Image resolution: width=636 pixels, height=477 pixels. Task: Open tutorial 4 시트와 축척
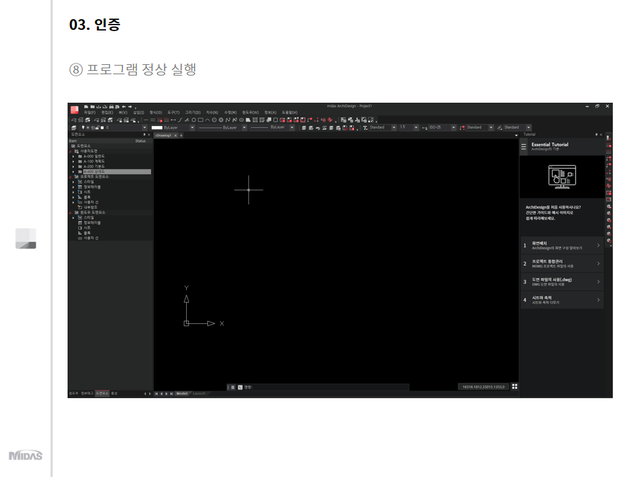tap(562, 299)
